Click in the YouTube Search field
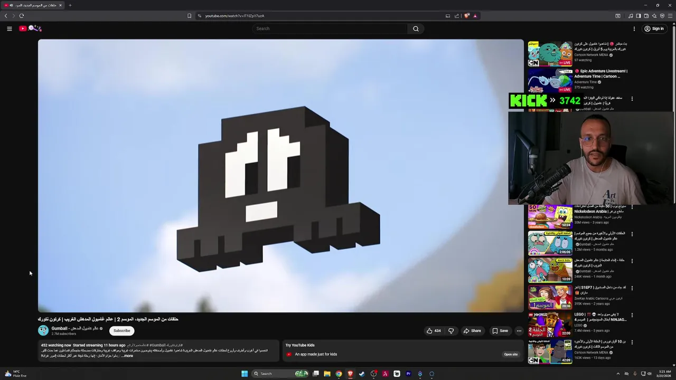The image size is (676, 380). coord(330,28)
